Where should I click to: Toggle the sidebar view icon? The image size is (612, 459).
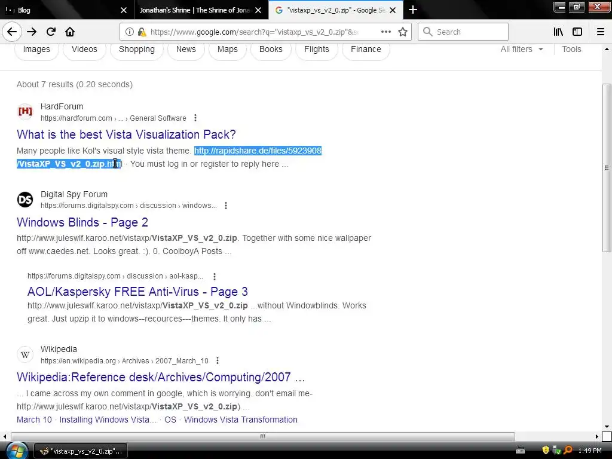(x=577, y=32)
